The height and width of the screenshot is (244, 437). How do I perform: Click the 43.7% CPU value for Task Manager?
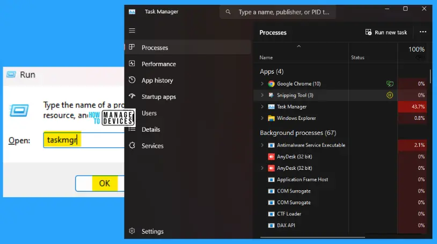tap(418, 106)
